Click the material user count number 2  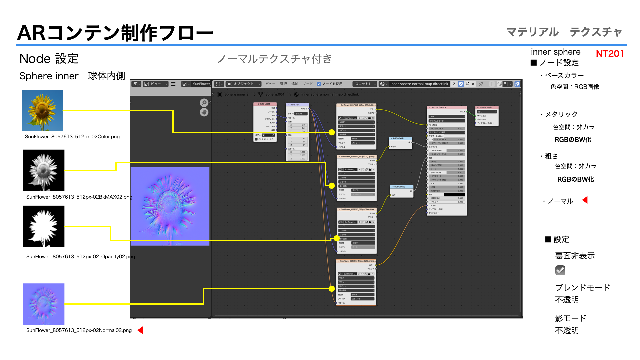click(454, 84)
